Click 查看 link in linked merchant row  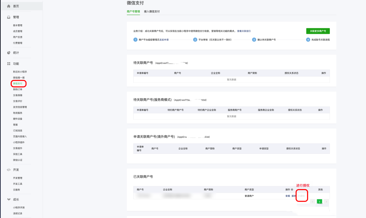pos(287,196)
